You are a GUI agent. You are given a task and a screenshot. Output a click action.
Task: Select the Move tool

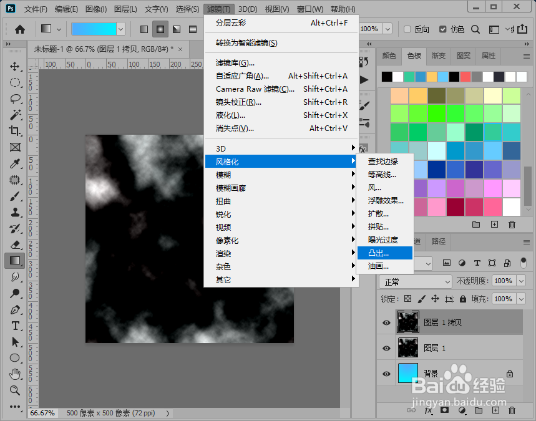(14, 65)
